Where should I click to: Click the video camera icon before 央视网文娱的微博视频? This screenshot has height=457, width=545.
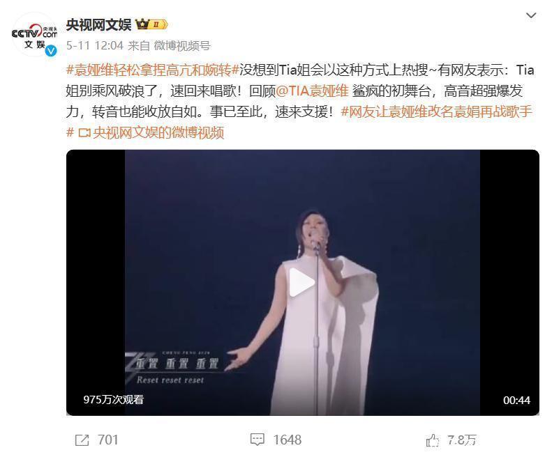click(x=84, y=133)
